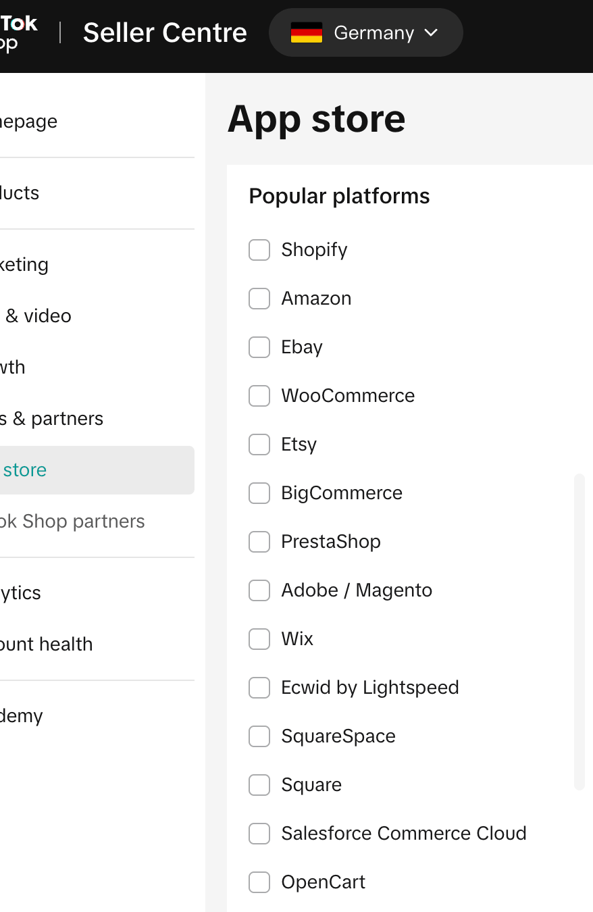Viewport: 593px width, 912px height.
Task: Tick the PrestaShop checkbox
Action: pos(259,542)
